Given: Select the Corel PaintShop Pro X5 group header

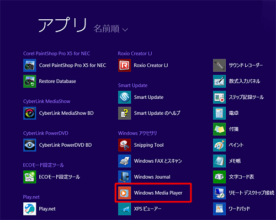Looking at the screenshot, I should pos(56,53).
